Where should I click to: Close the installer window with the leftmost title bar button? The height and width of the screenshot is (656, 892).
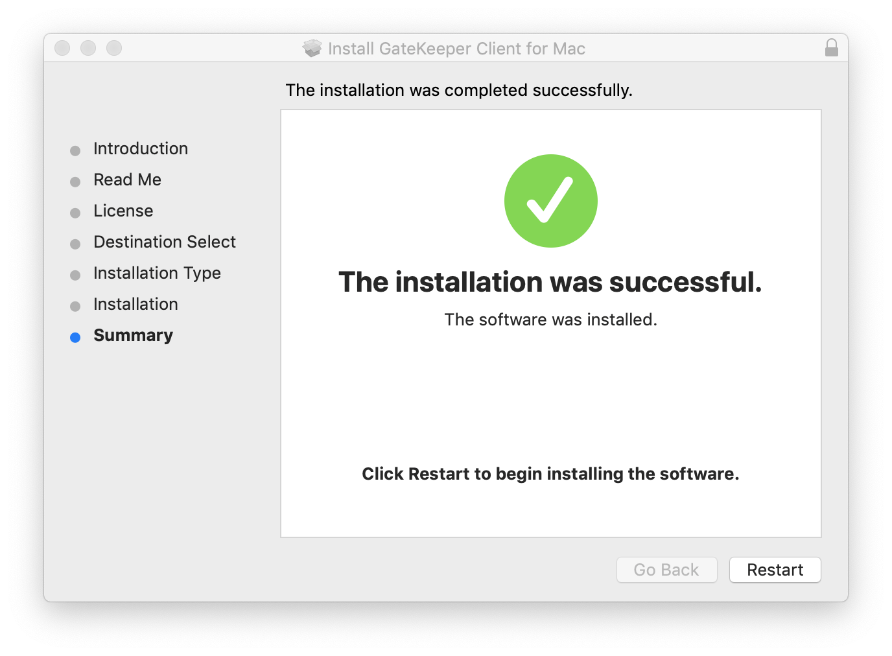[x=62, y=48]
